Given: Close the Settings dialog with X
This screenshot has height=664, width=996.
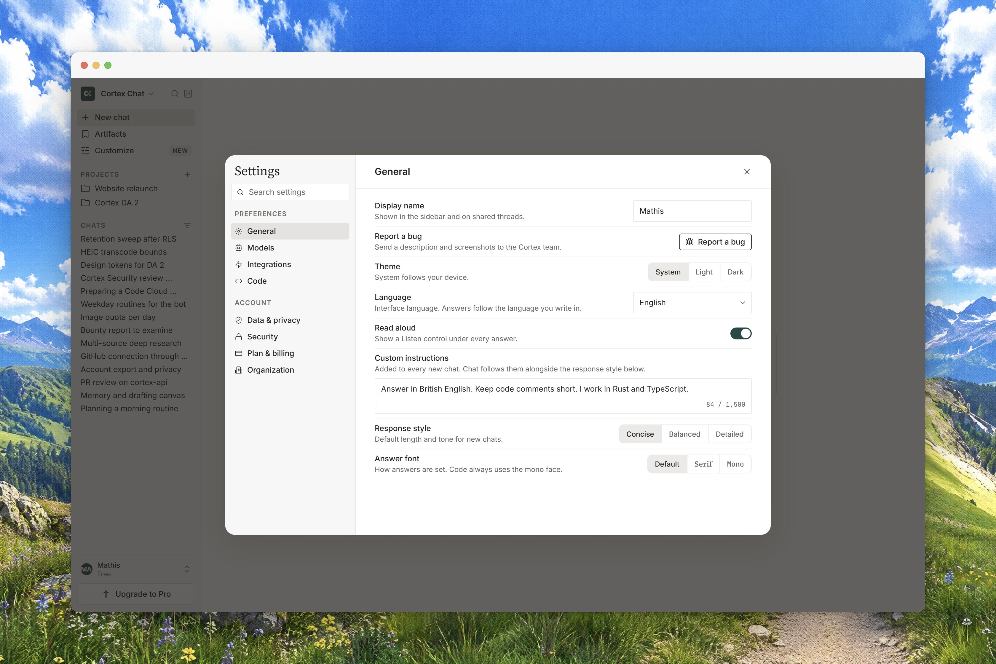Looking at the screenshot, I should coord(747,172).
